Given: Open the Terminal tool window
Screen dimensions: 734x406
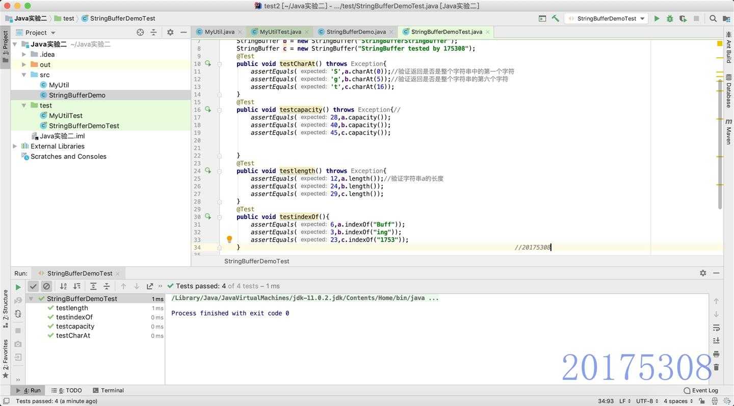Looking at the screenshot, I should pyautogui.click(x=108, y=390).
